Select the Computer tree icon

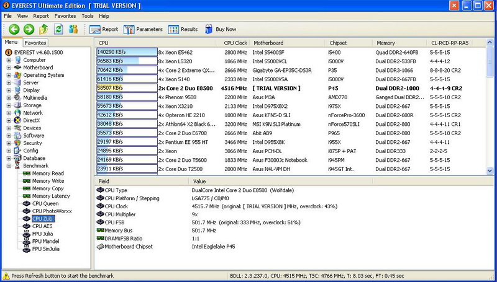tap(17, 60)
